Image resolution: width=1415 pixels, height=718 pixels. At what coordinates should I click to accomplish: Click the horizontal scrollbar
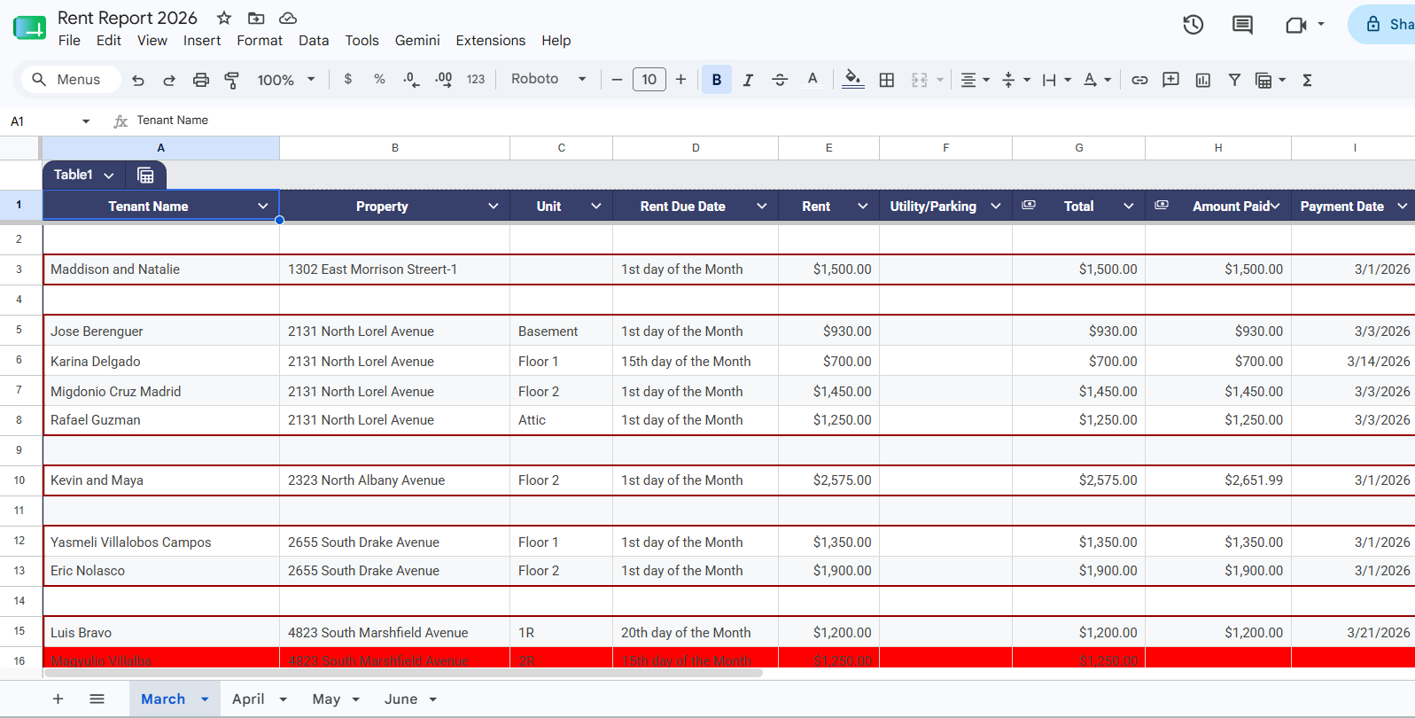[402, 673]
